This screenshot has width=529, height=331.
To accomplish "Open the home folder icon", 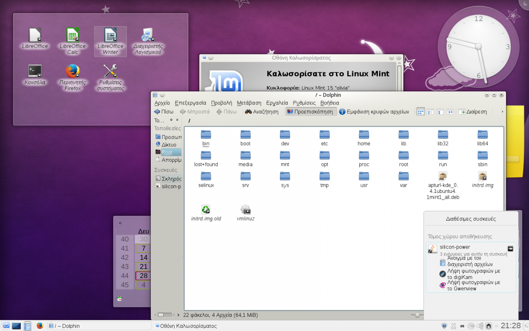I will click(x=364, y=138).
